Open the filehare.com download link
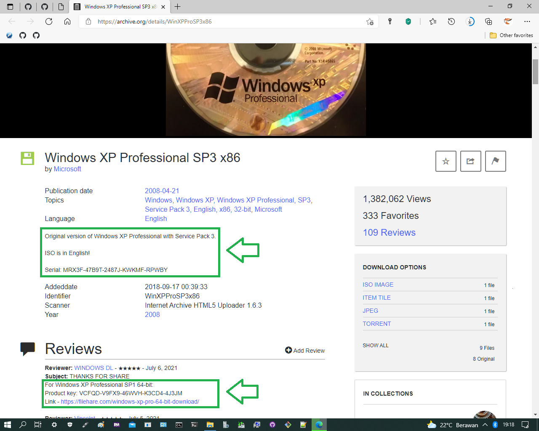This screenshot has height=431, width=539. click(x=130, y=402)
